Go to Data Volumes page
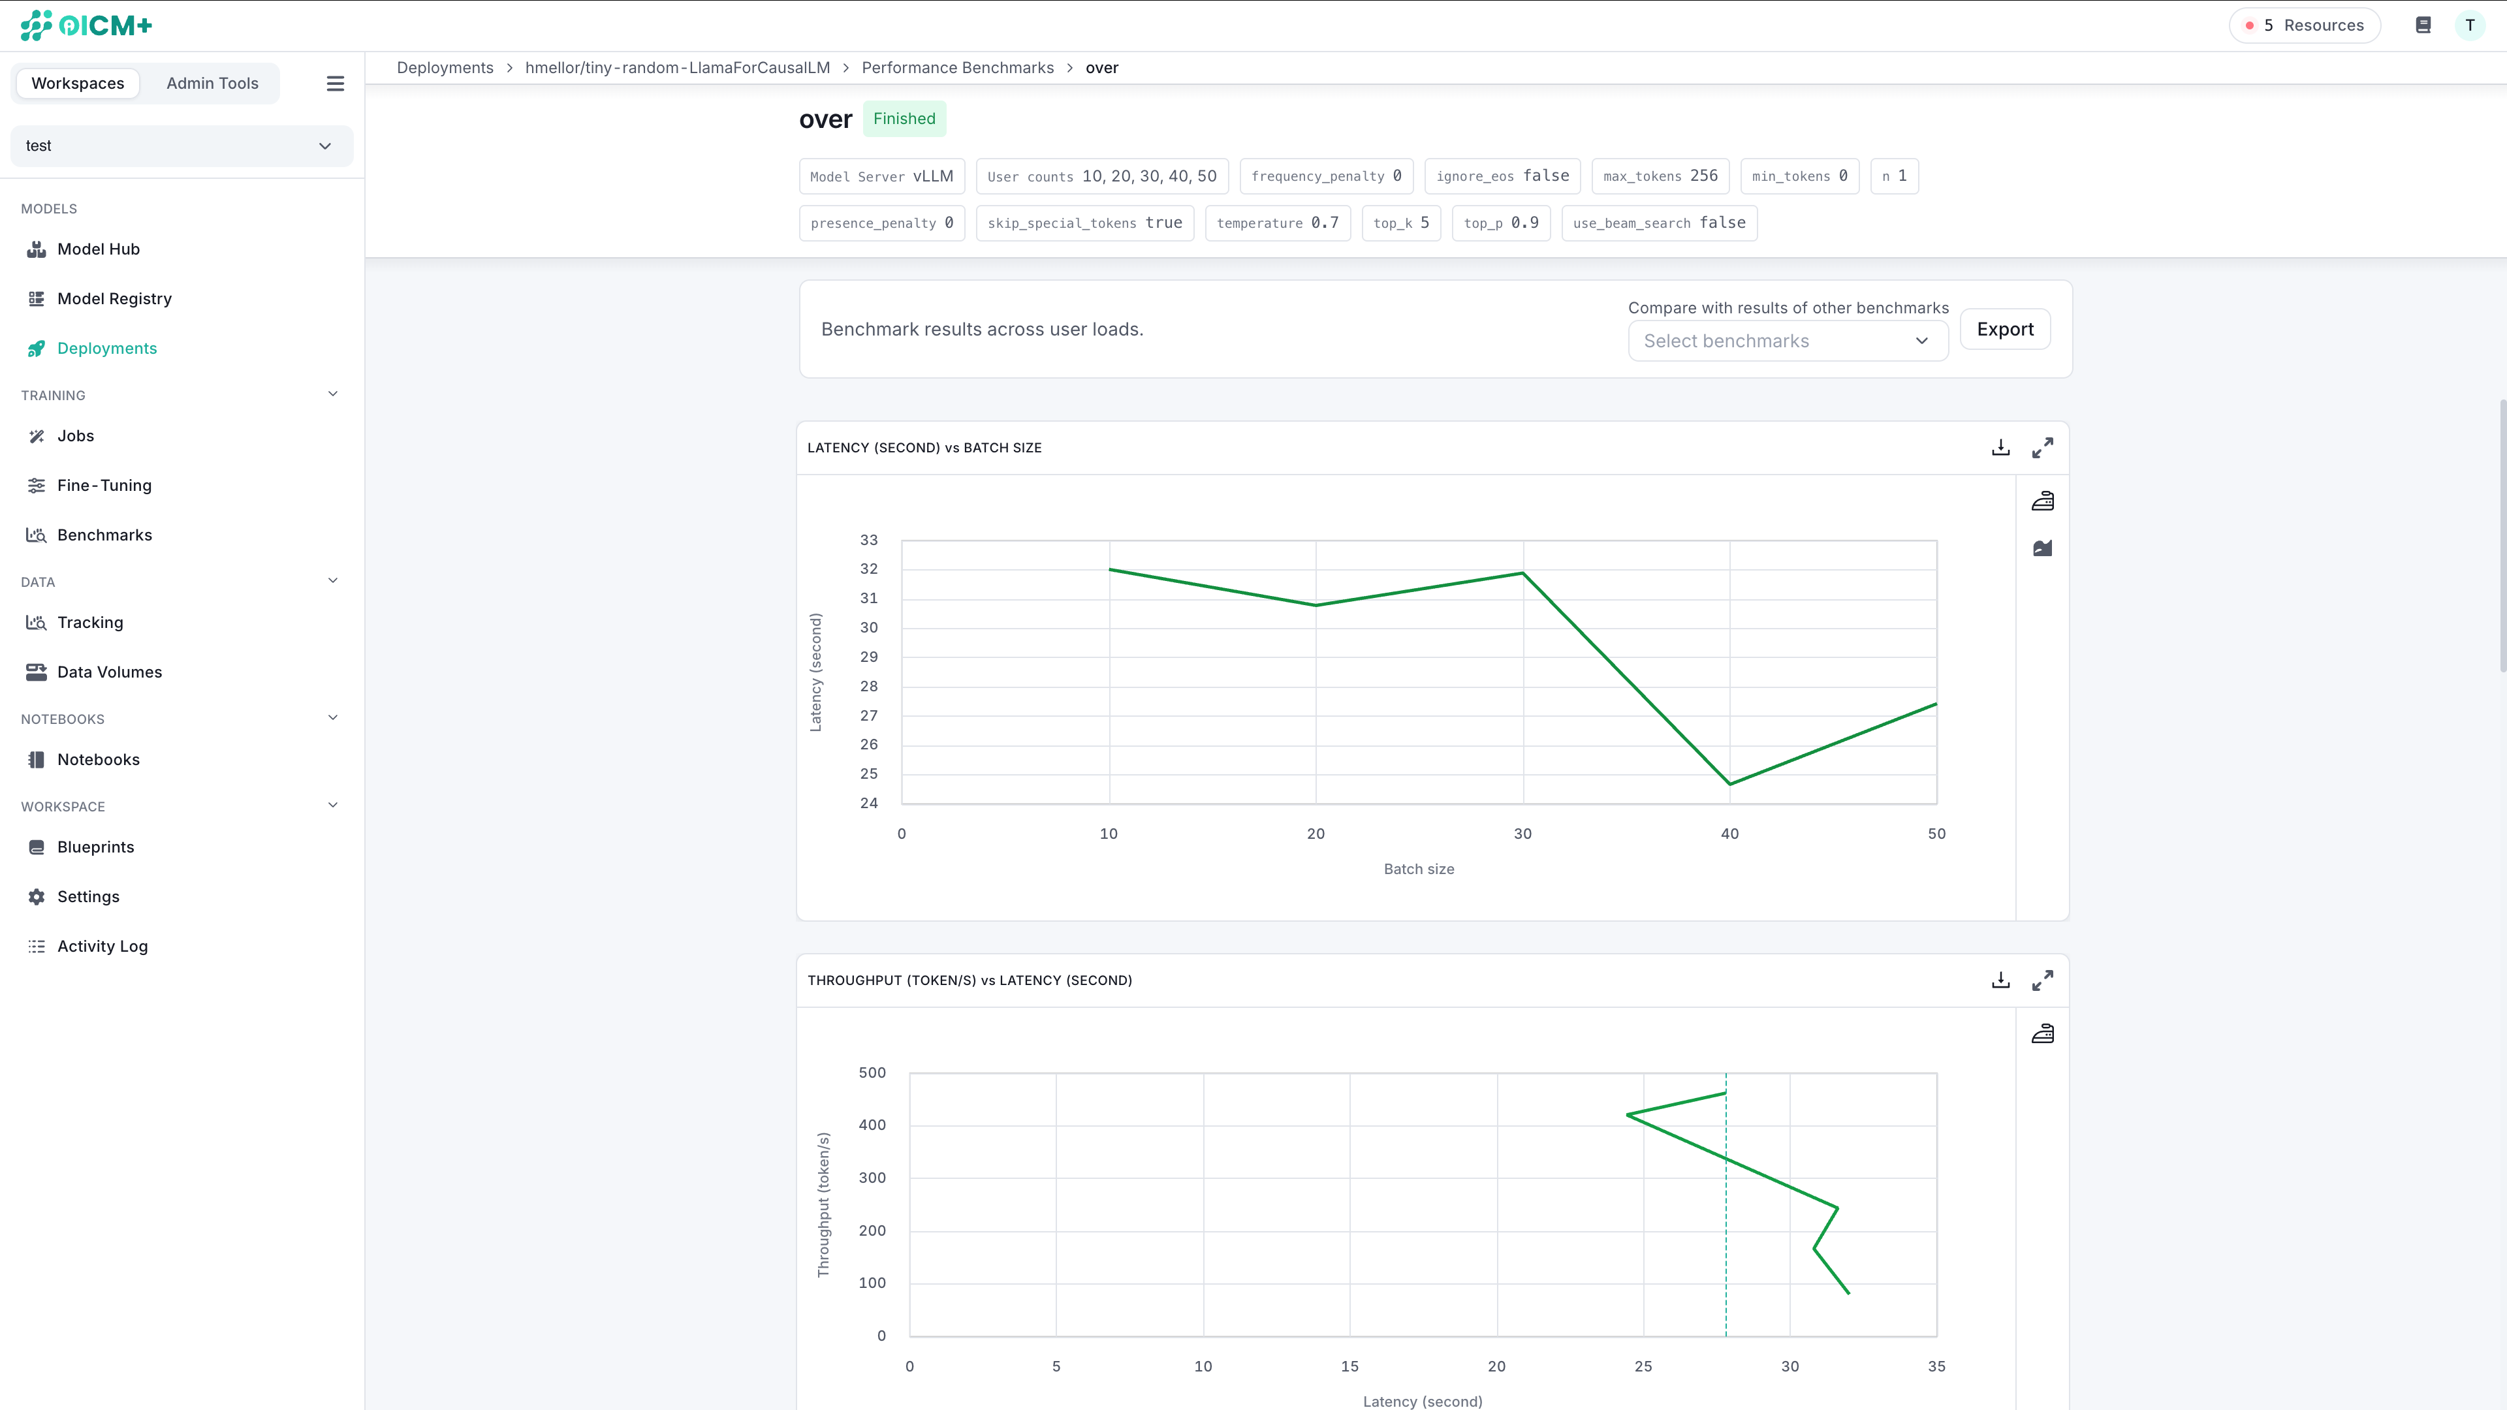This screenshot has height=1410, width=2507. pyautogui.click(x=109, y=672)
